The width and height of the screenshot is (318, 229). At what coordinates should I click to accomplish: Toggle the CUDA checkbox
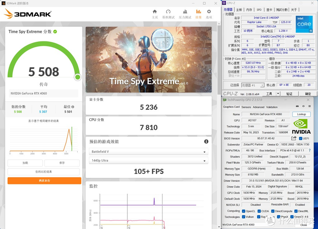pos(259,211)
